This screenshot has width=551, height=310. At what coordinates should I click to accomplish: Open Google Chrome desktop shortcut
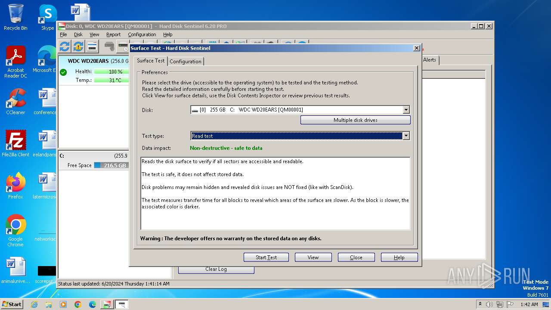tap(15, 230)
